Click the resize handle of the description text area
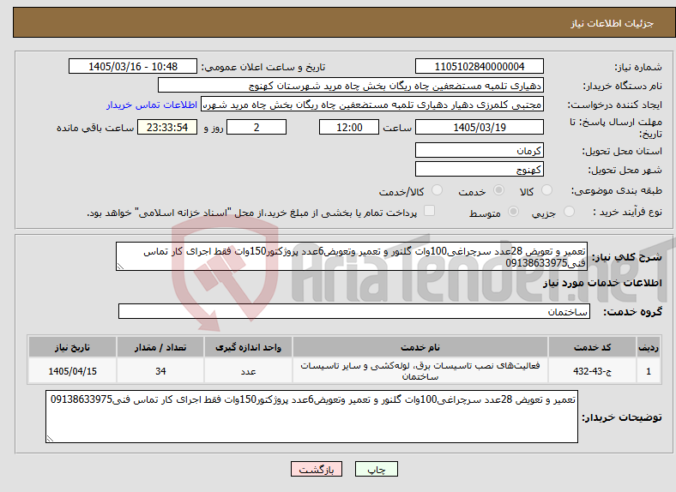 pos(120,267)
